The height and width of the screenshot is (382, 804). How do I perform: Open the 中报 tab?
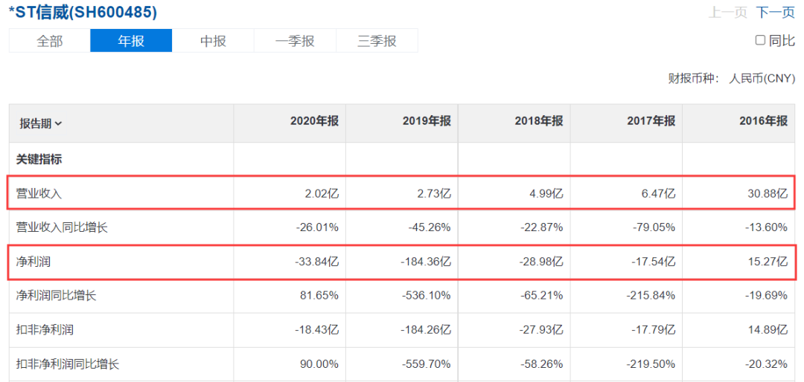[213, 41]
